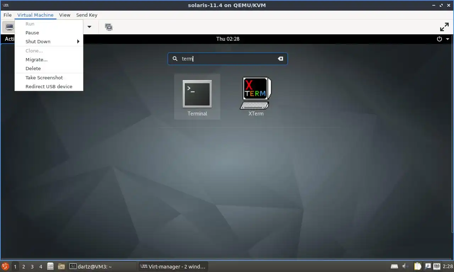
Task: Click the 'term' search input field
Action: point(228,59)
